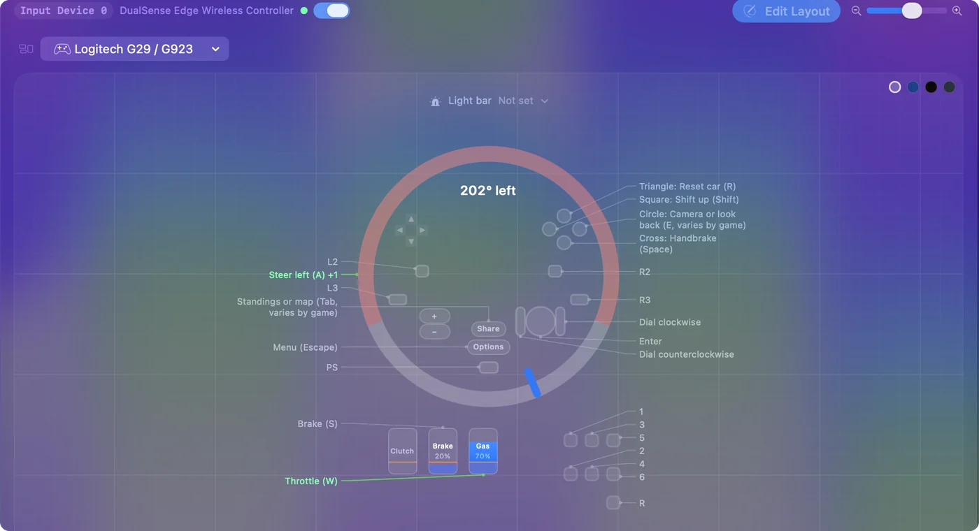Open the Logitech G29 / G923 dropdown
The width and height of the screenshot is (979, 531).
point(134,49)
